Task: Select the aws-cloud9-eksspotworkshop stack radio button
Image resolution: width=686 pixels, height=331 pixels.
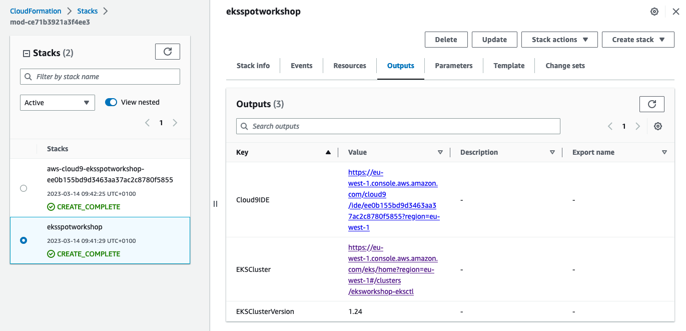Action: [24, 188]
